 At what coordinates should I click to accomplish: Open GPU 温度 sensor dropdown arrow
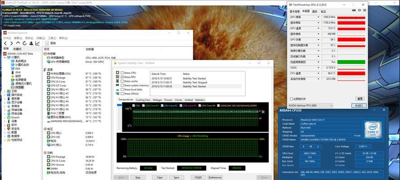click(319, 28)
